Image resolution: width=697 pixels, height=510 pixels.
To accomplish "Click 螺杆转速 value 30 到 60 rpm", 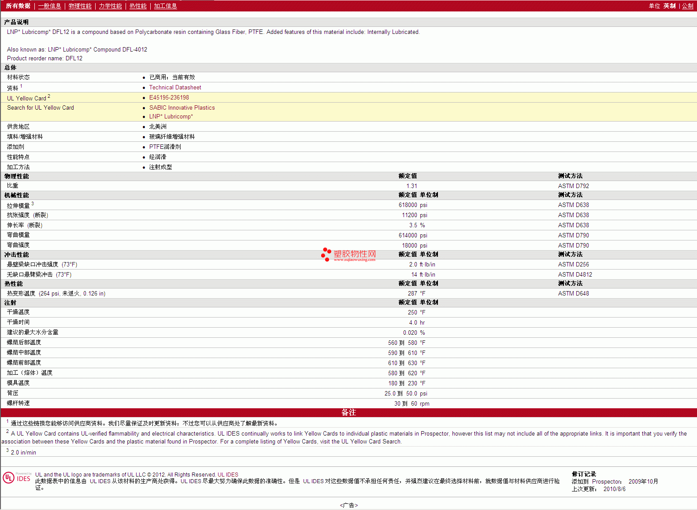I will tap(412, 403).
